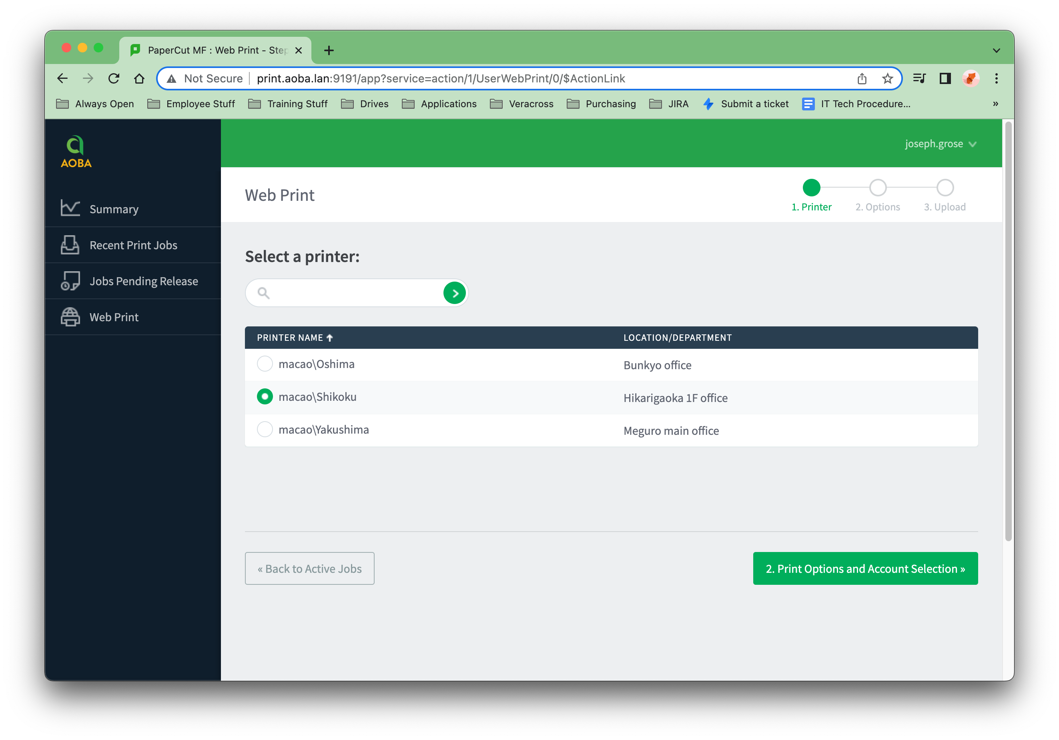This screenshot has width=1059, height=740.
Task: Choose the macao\Yakushima printer
Action: click(x=265, y=429)
